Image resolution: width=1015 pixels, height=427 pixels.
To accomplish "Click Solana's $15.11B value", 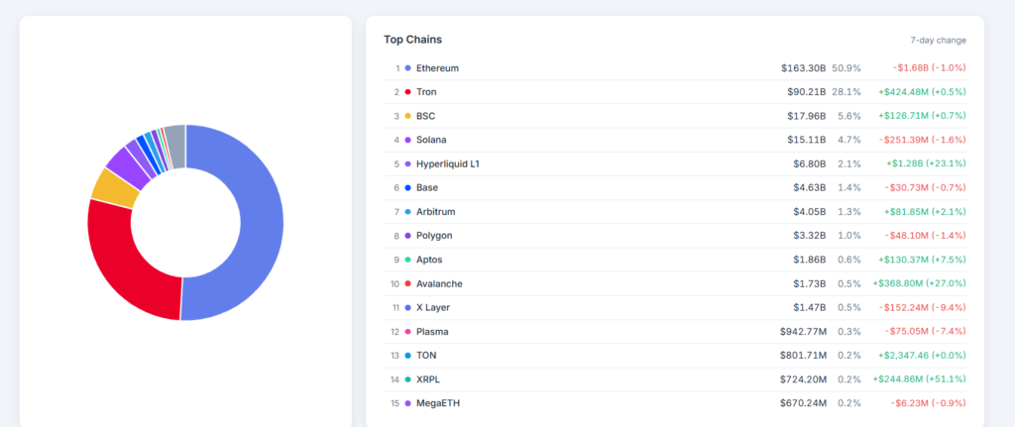I will tap(807, 140).
